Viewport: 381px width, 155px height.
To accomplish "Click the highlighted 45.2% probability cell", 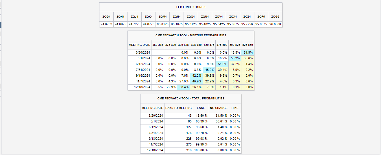I will [209, 70].
